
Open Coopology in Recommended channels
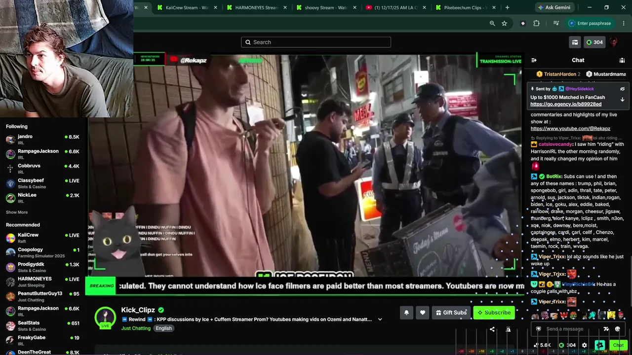click(42, 252)
